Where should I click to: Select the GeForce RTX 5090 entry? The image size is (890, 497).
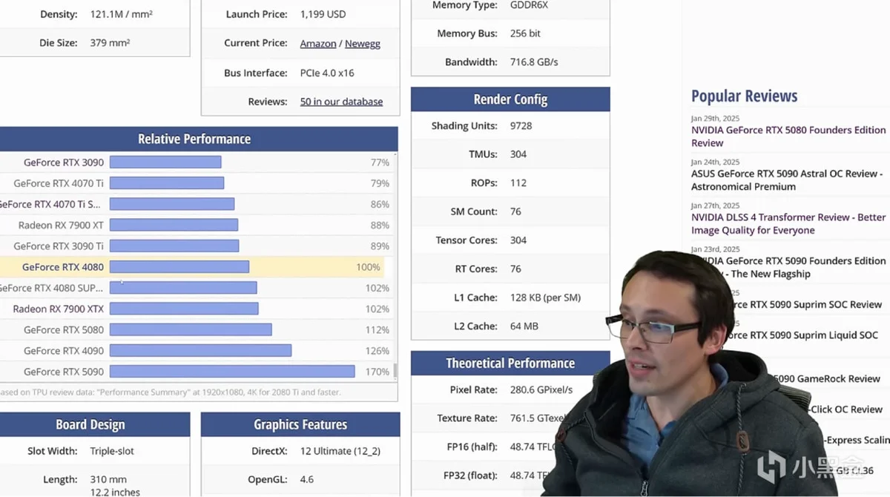(x=64, y=372)
